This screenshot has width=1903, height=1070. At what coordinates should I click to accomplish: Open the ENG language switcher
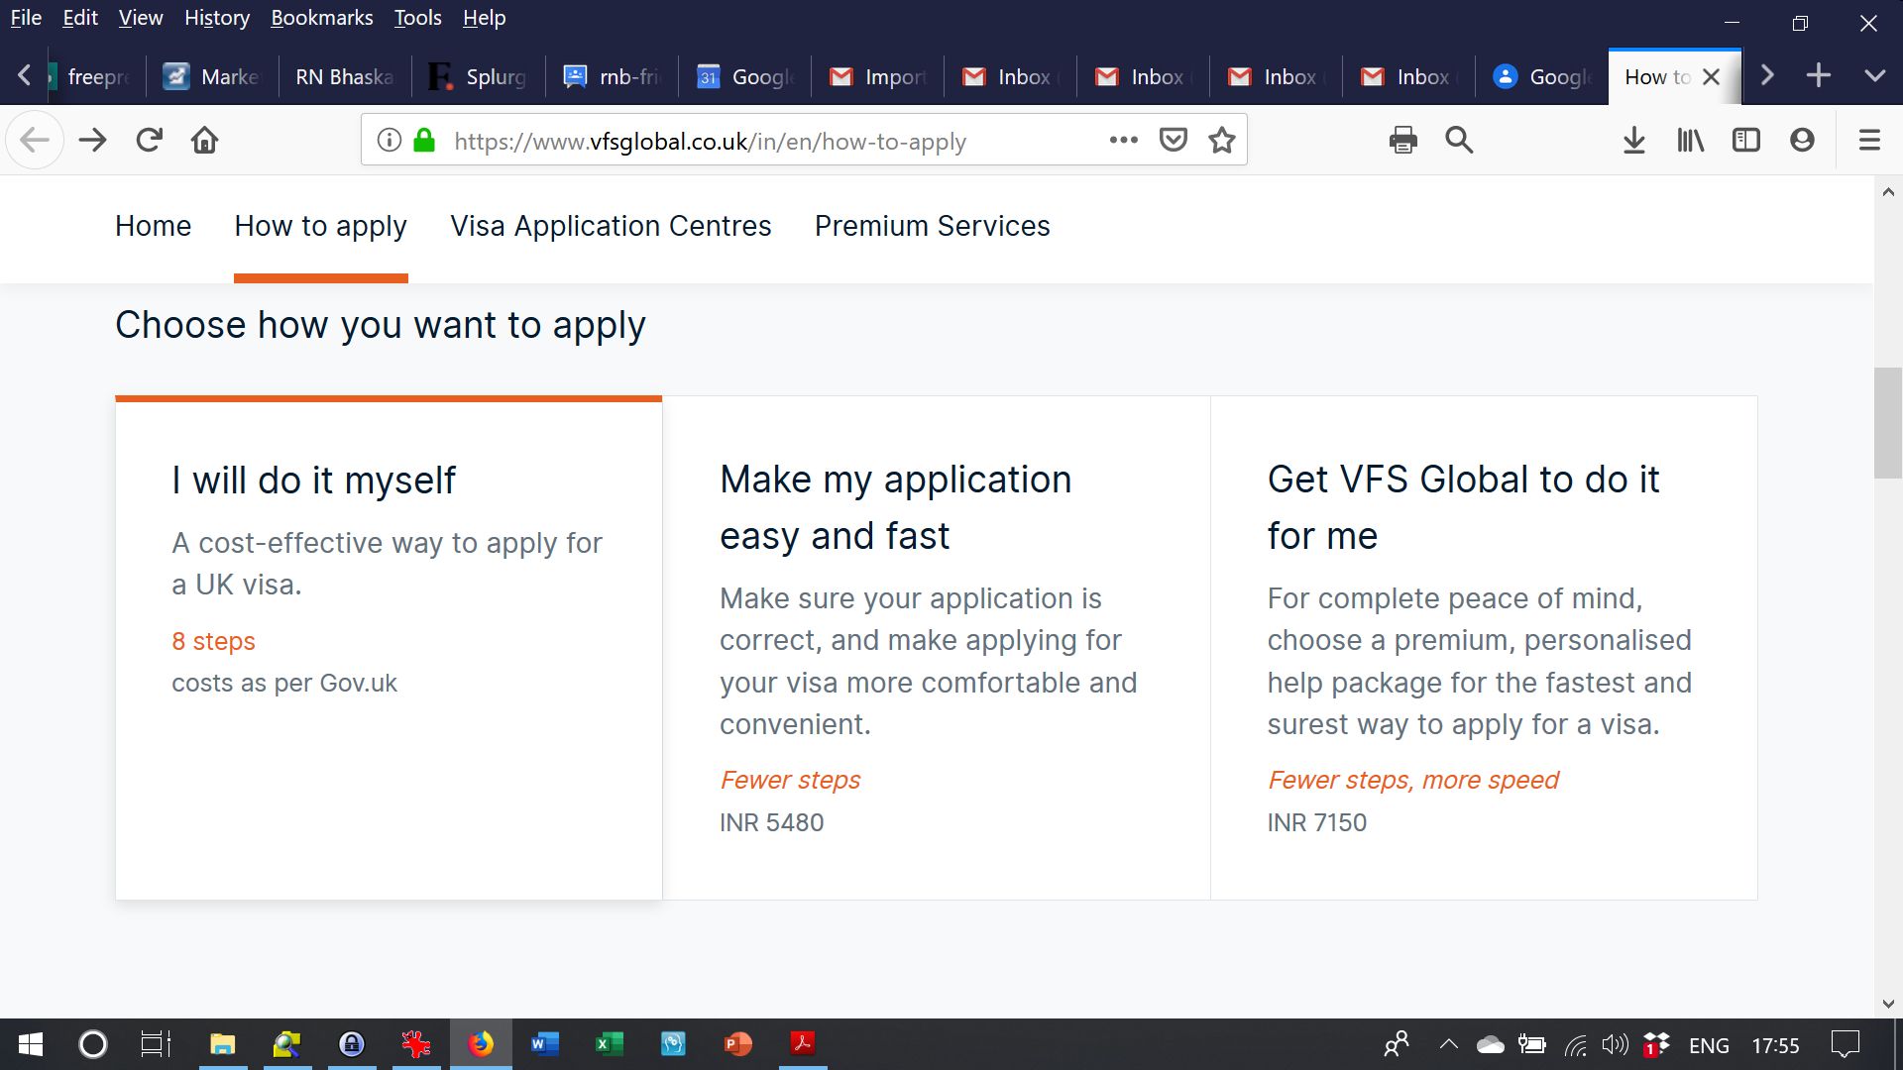pos(1709,1045)
